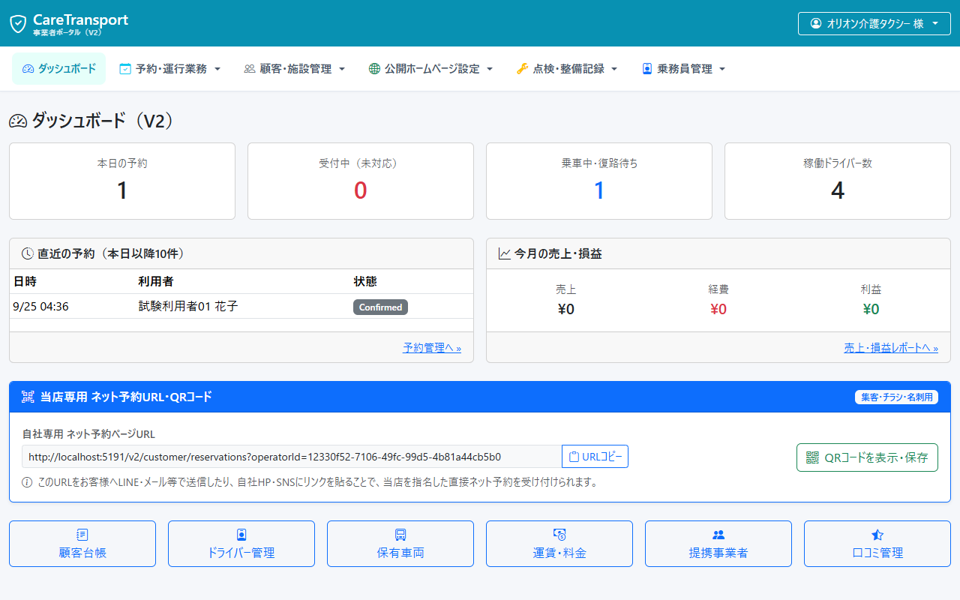Click the 稼働ドライバー数 stat card
This screenshot has width=960, height=600.
click(838, 181)
